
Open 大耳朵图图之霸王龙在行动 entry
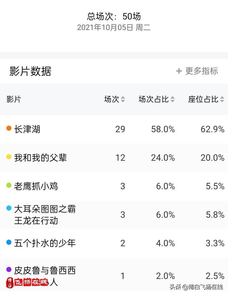coord(45,215)
